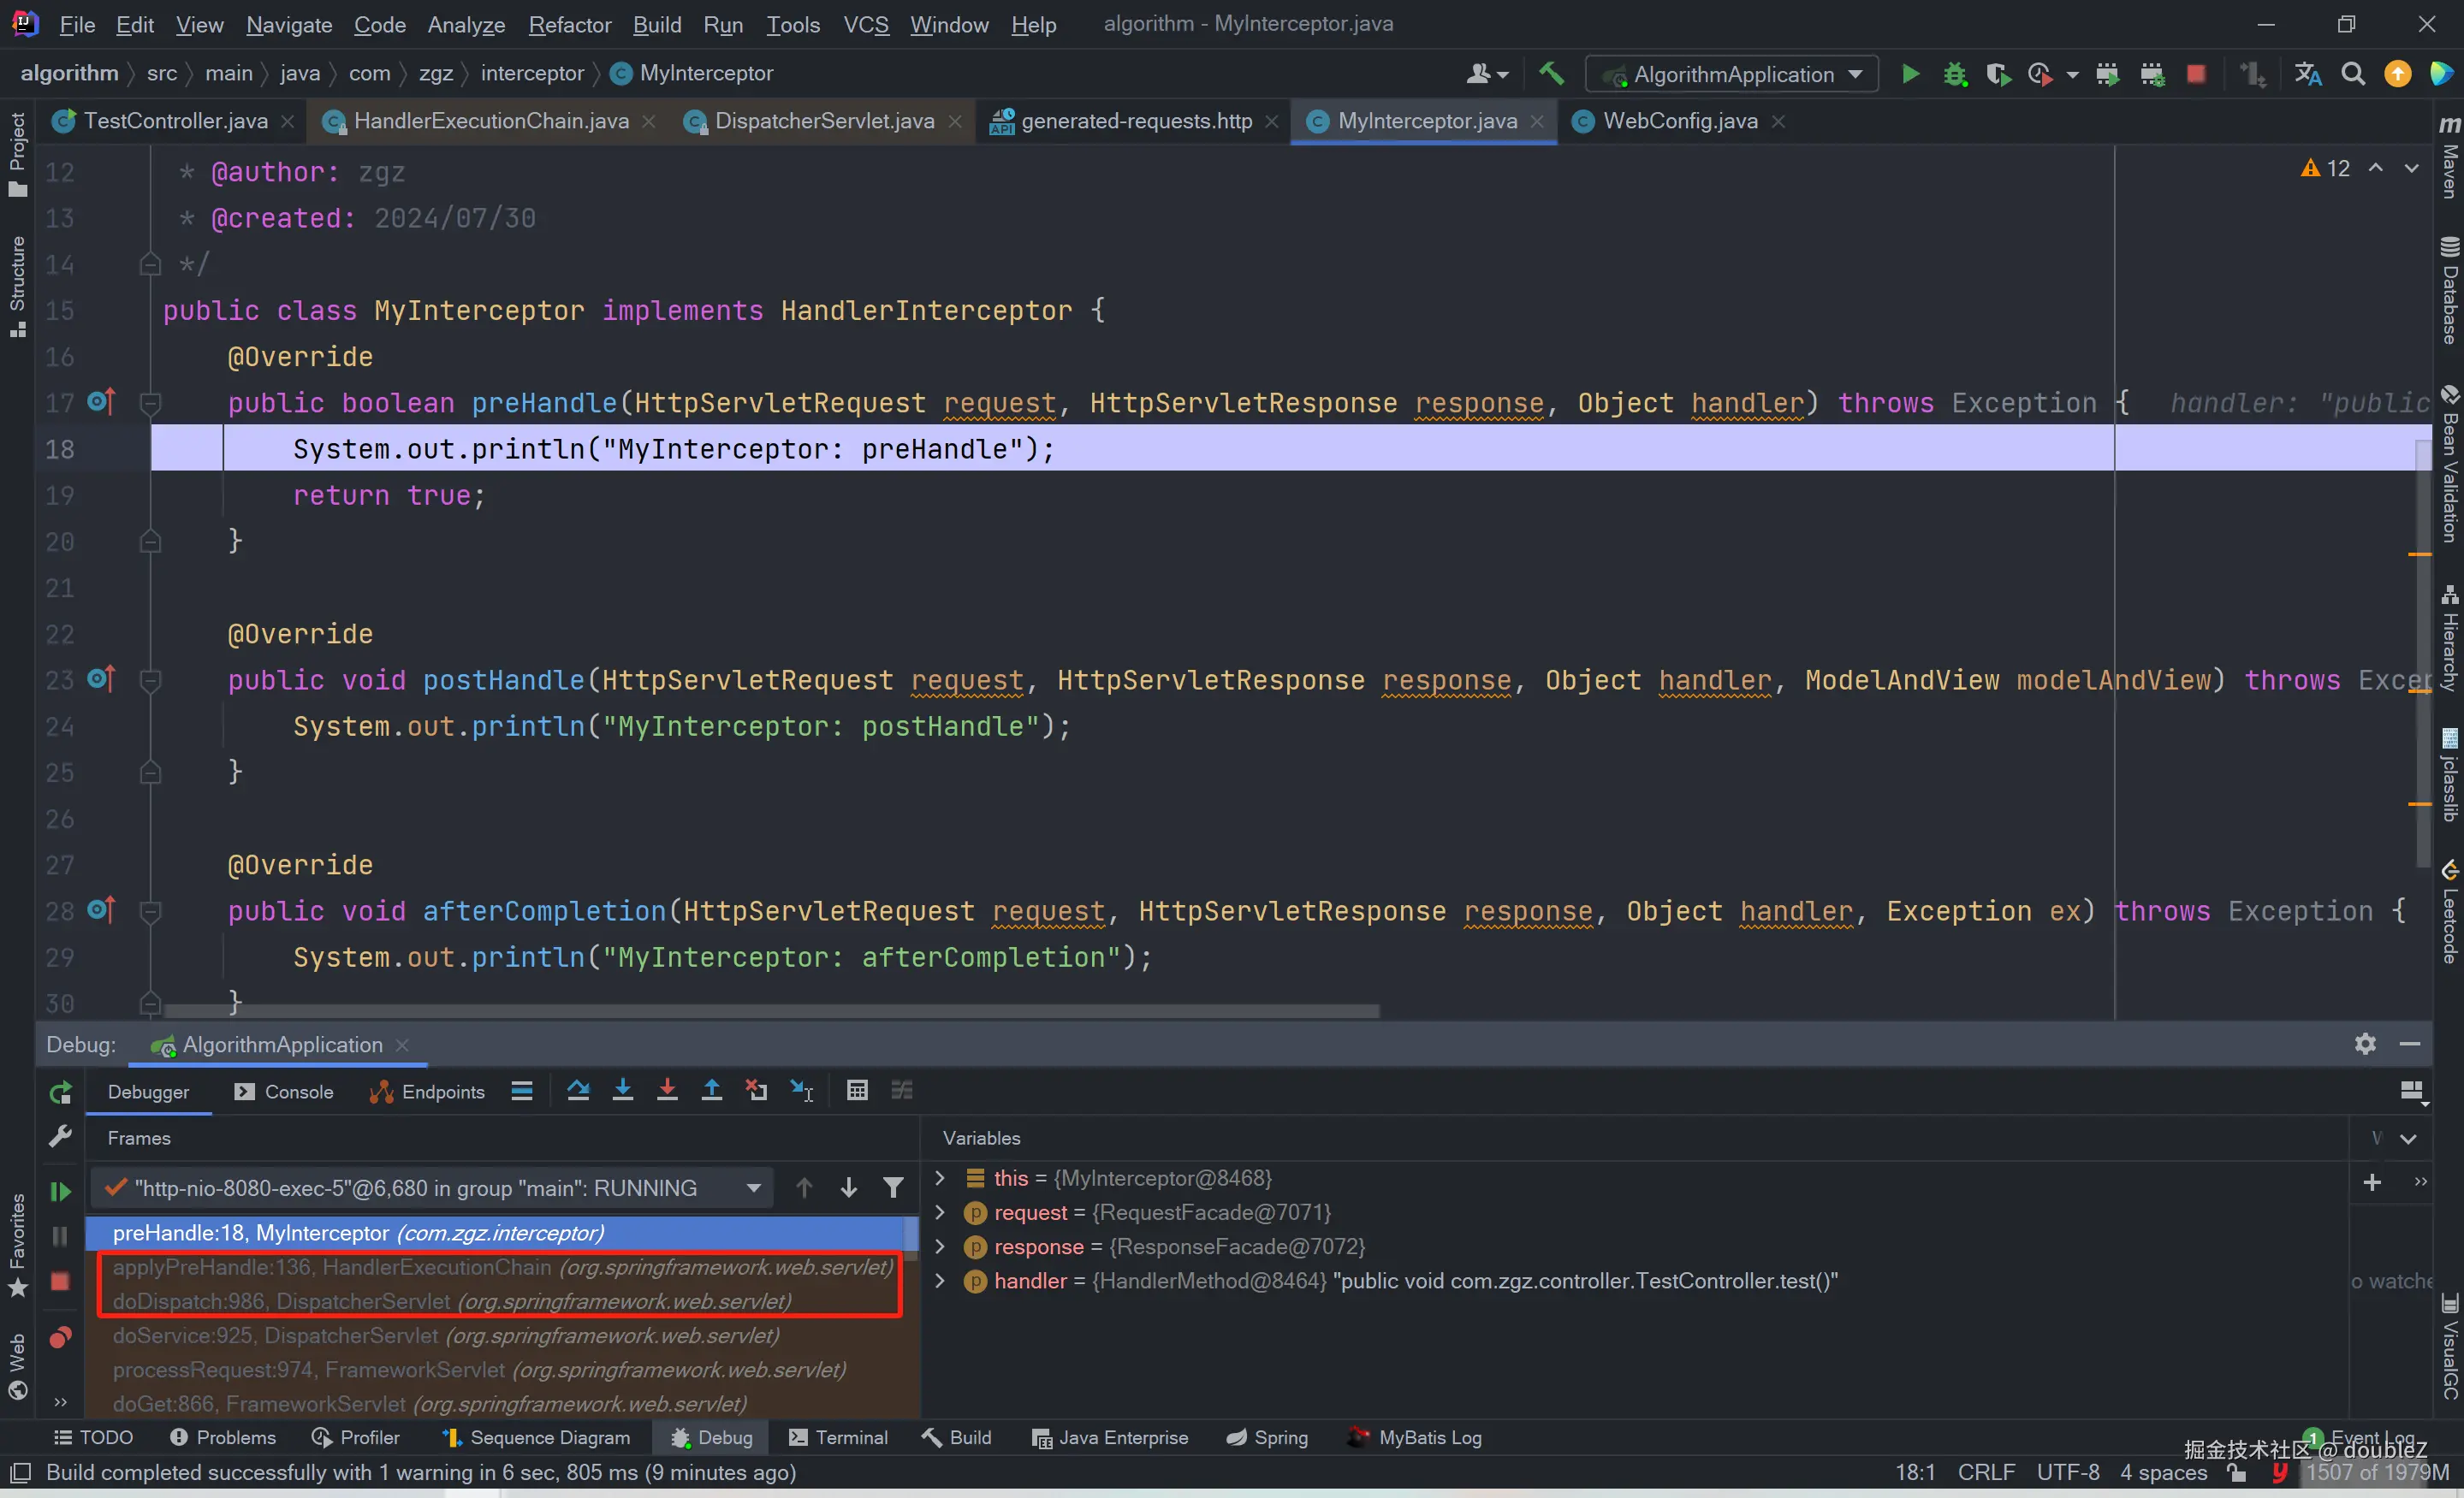Click the Step Into debug icon

point(622,1090)
